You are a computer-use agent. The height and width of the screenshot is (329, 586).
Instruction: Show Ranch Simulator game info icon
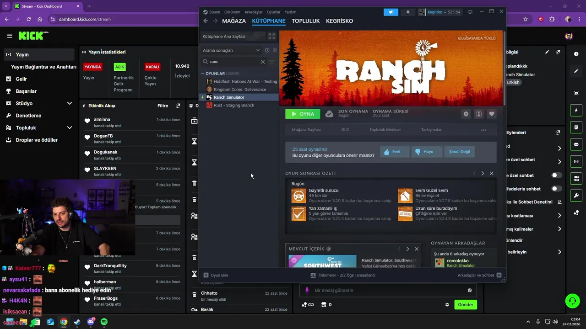click(x=479, y=114)
